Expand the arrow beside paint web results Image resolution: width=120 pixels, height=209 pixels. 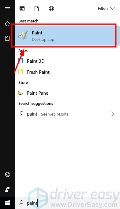pos(113,114)
